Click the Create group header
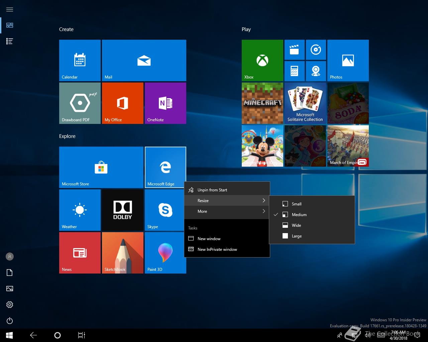The image size is (428, 342). [x=66, y=29]
